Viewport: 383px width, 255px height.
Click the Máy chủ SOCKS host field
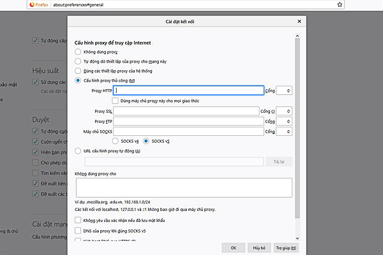coord(188,131)
